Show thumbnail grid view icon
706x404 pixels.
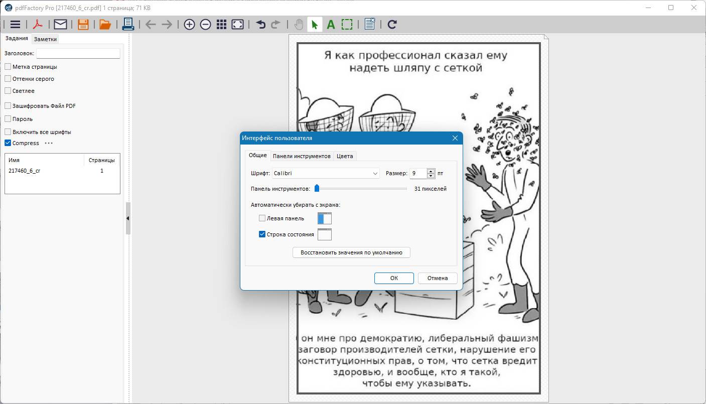pyautogui.click(x=221, y=25)
